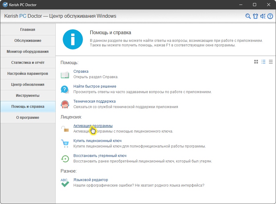This screenshot has height=204, width=276.
Task: Open Настройка параметров section
Action: (x=28, y=74)
